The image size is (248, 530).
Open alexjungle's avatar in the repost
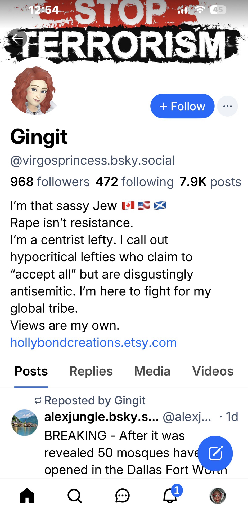coord(25,423)
